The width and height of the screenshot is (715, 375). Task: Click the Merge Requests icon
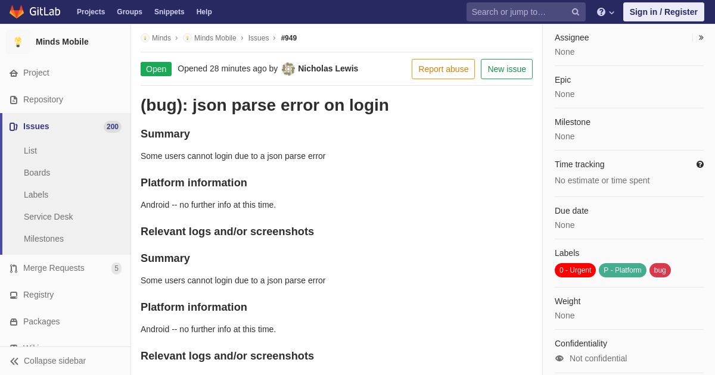coord(14,268)
